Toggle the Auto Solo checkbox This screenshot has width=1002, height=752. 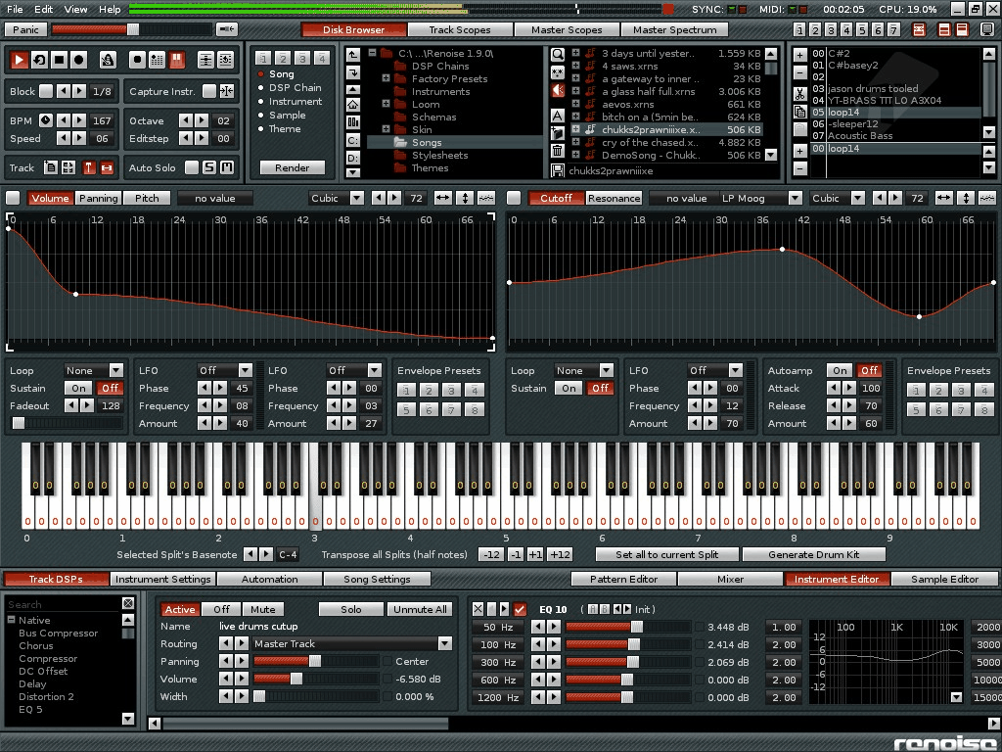[191, 167]
